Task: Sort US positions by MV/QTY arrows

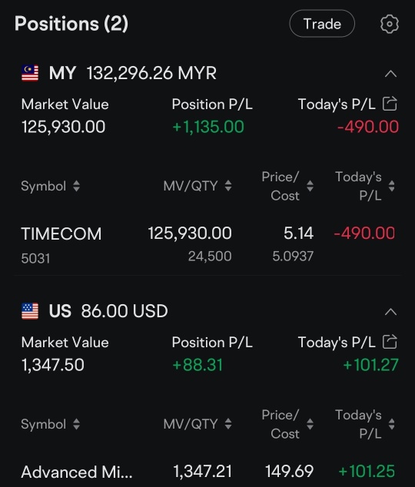Action: pyautogui.click(x=228, y=424)
